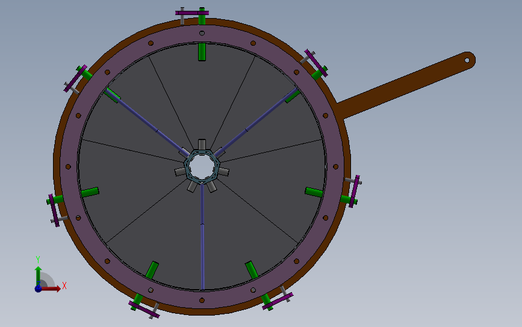Viewport: 522px width, 327px height.
Task: Select the central hub opening
Action: pos(202,166)
